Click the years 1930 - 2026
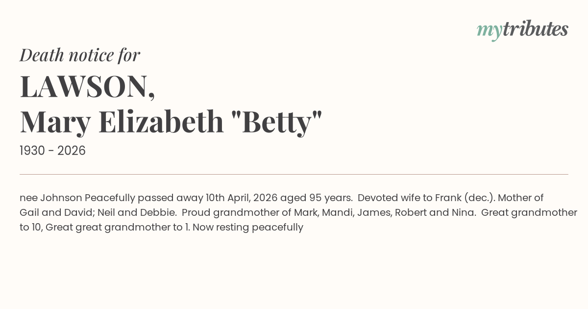 [52, 151]
